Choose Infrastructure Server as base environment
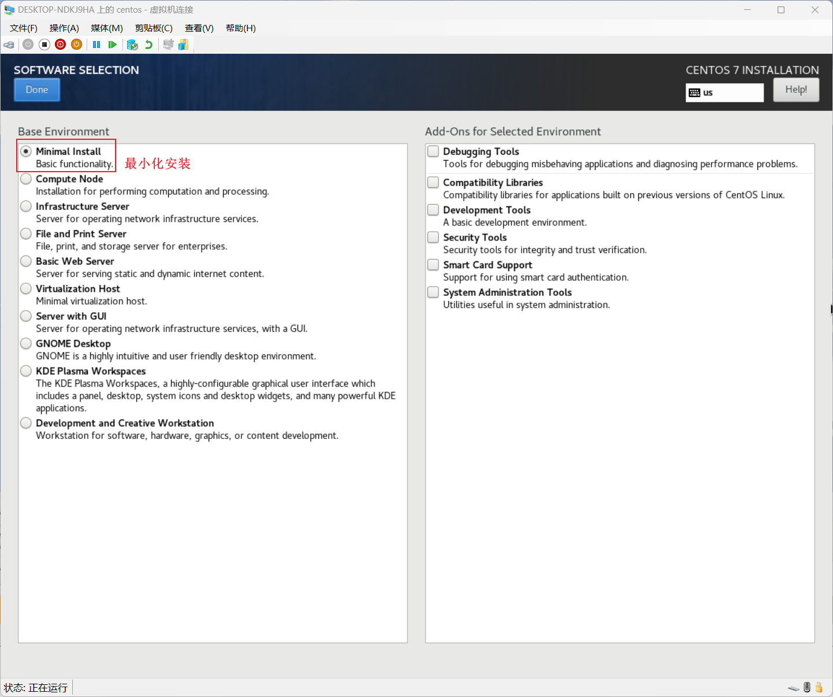The image size is (833, 697). pyautogui.click(x=26, y=206)
